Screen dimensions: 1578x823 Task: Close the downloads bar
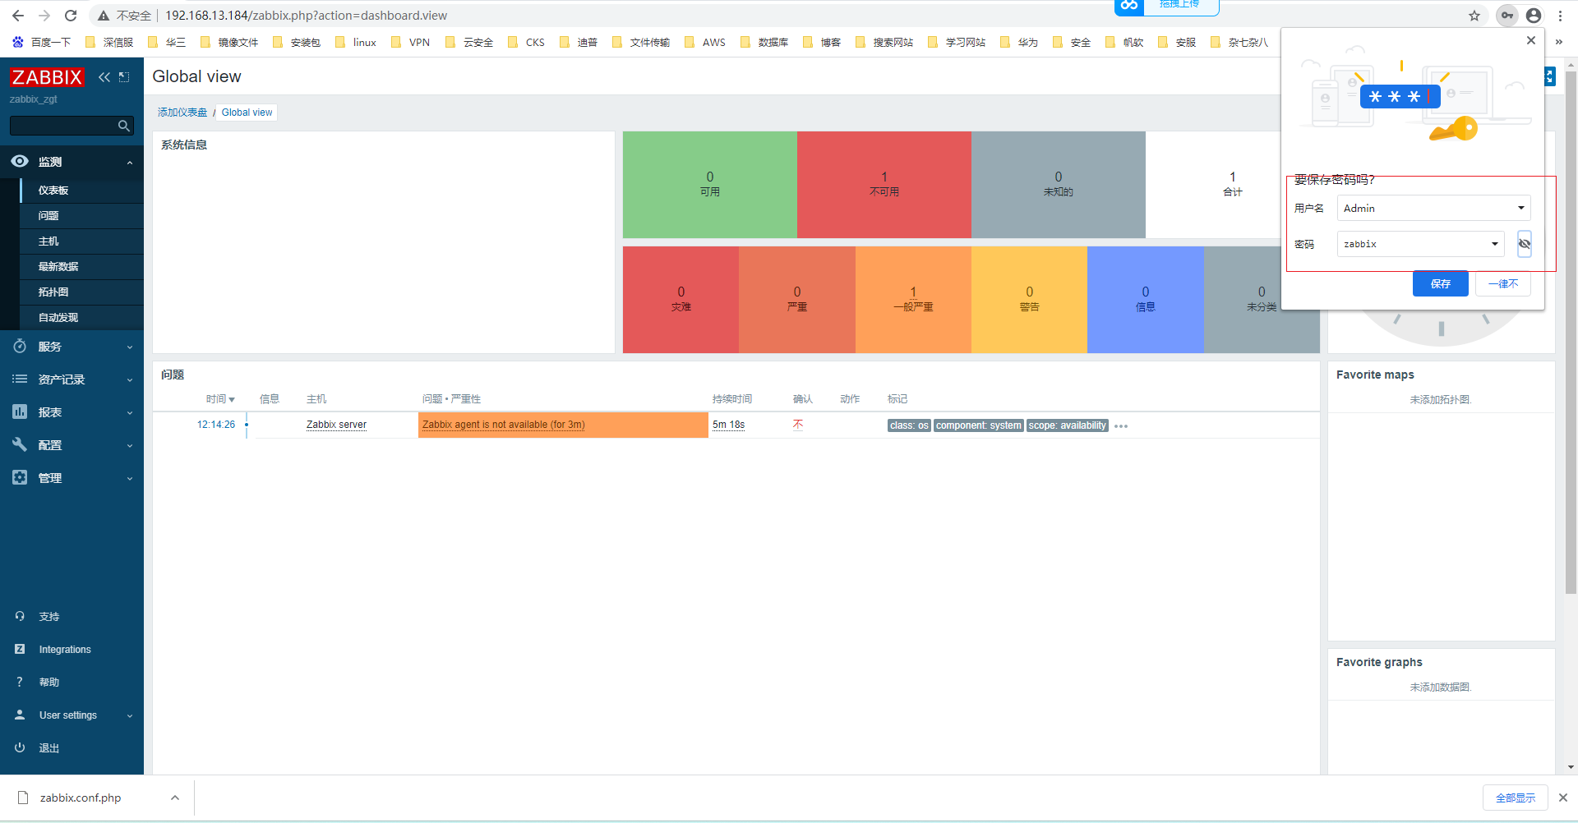click(1563, 798)
